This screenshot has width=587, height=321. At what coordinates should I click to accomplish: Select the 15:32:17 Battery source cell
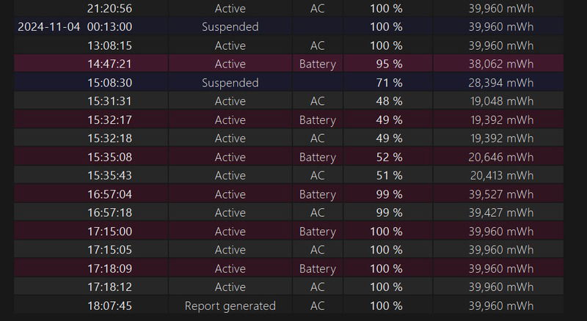tap(318, 119)
